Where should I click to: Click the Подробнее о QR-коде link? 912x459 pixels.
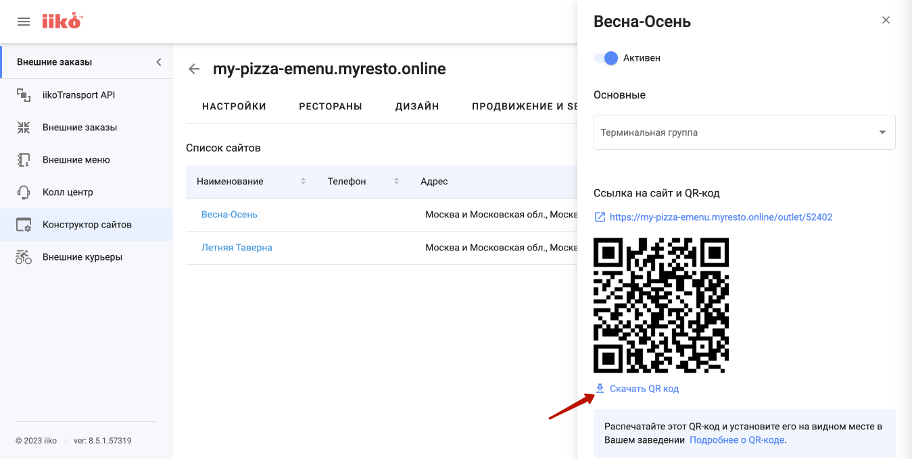pos(737,440)
